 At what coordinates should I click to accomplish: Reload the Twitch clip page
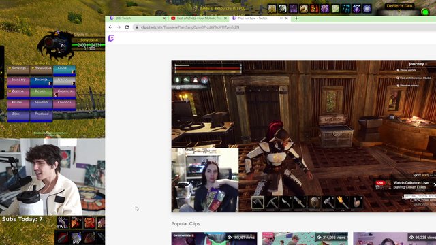127,27
